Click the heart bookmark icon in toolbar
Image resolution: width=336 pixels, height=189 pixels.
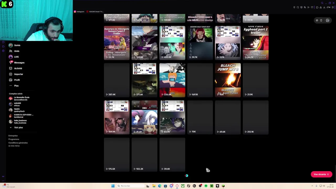(312, 7)
